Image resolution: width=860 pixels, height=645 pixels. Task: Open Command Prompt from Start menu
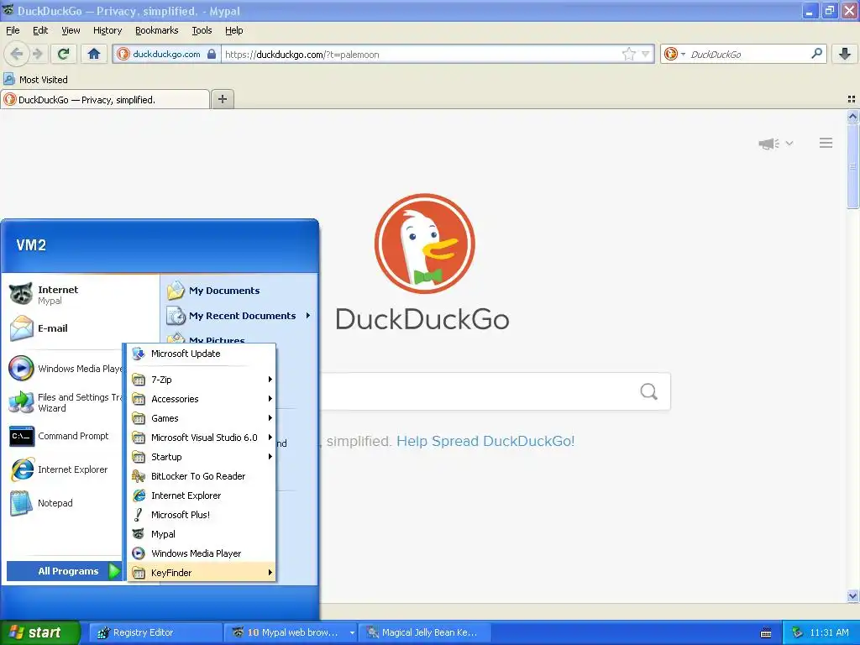[66, 436]
